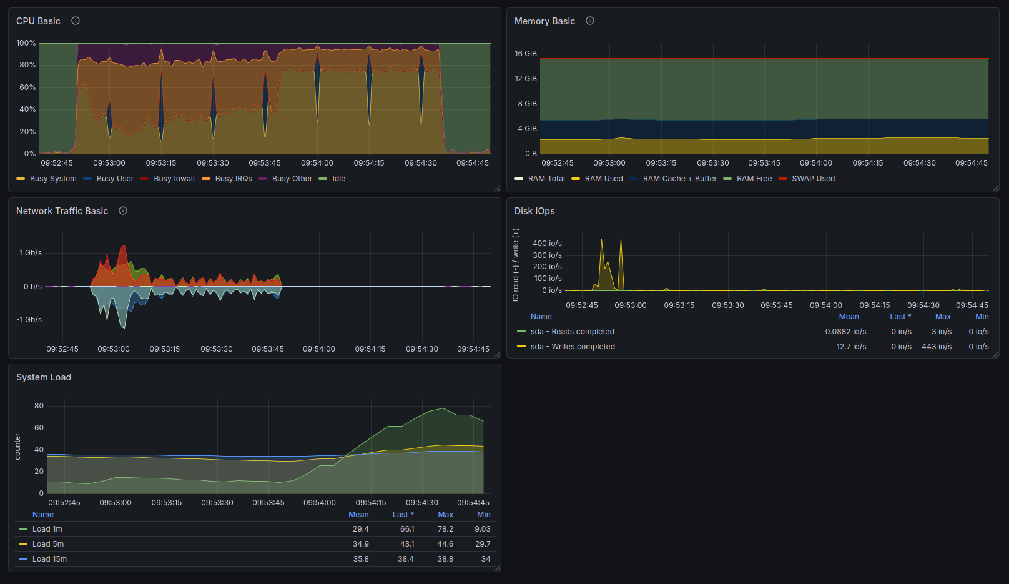Open Network Traffic Basic info icon
This screenshot has height=584, width=1009.
click(123, 210)
